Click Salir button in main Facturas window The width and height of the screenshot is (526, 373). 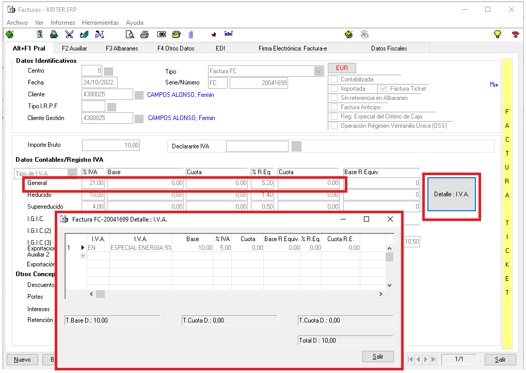[500, 360]
